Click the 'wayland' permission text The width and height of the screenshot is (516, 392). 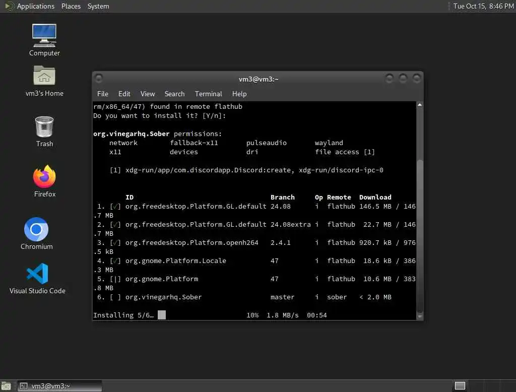coord(329,143)
